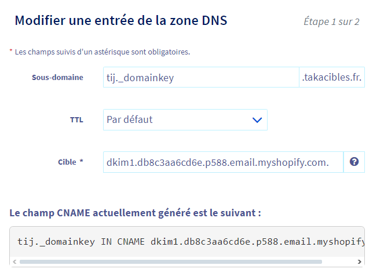Screen dimensions: 373x276
Task: Click the mandatory fields asterisk note text
Action: (x=103, y=52)
